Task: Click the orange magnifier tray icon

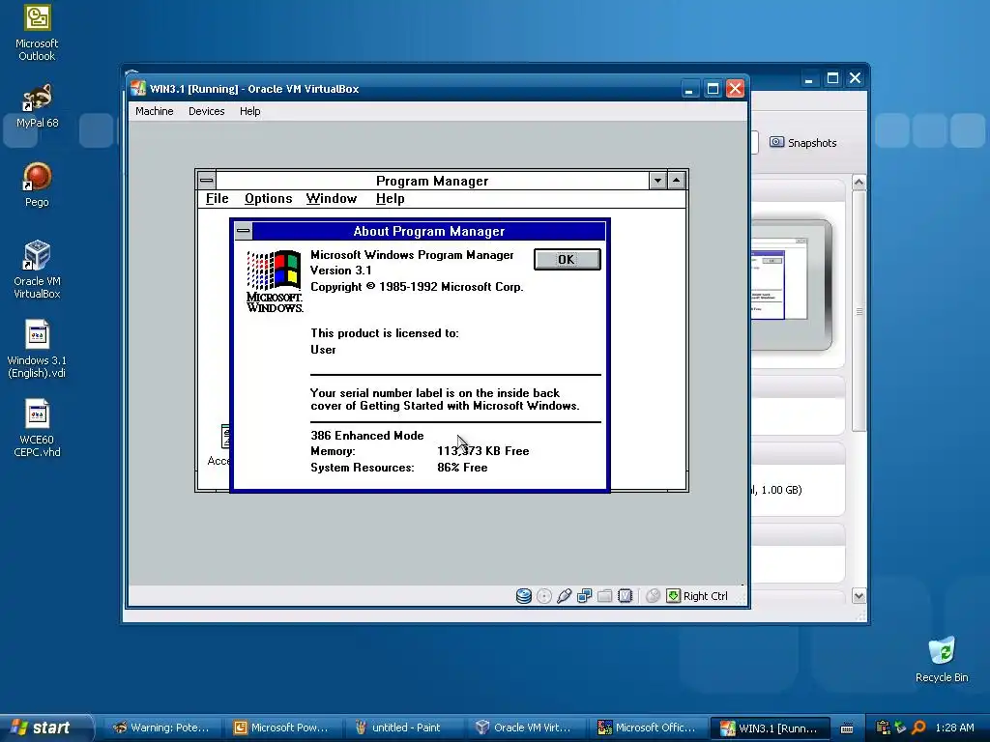Action: 918,728
